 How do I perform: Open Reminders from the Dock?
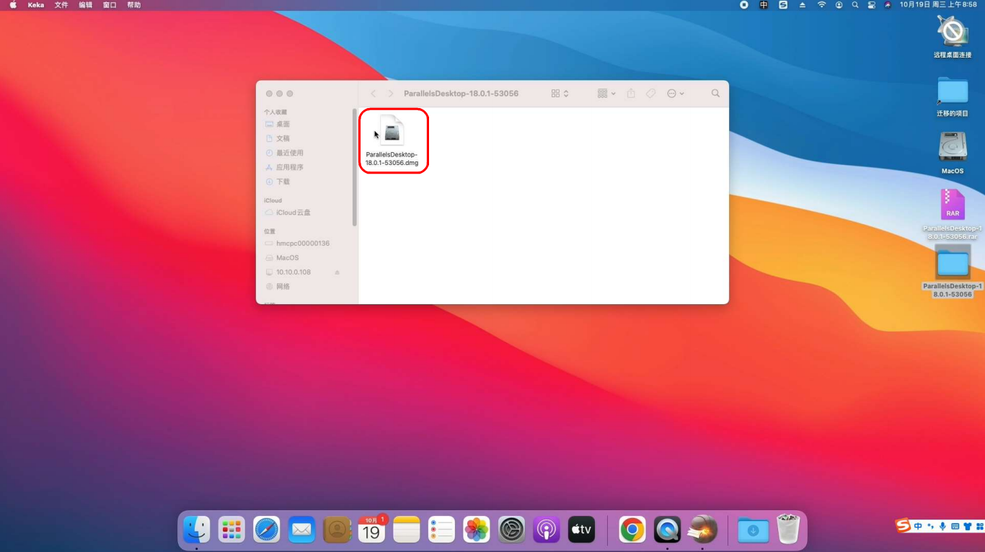441,530
